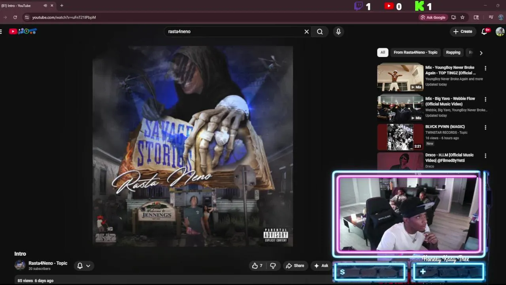The height and width of the screenshot is (285, 506).
Task: Open YoungBoy TOP TINGZ mix thumbnail
Action: pyautogui.click(x=400, y=78)
